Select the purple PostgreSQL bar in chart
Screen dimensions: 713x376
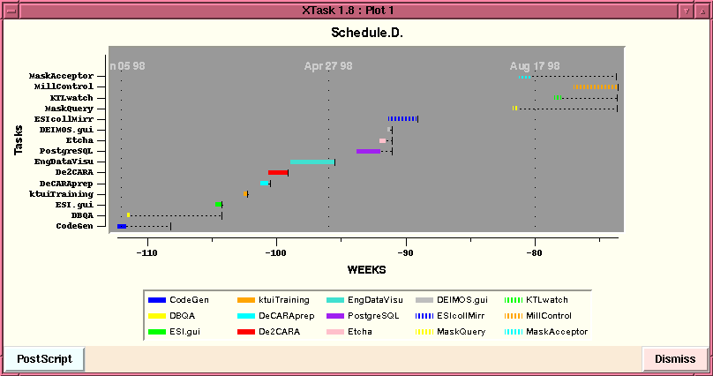pos(368,151)
